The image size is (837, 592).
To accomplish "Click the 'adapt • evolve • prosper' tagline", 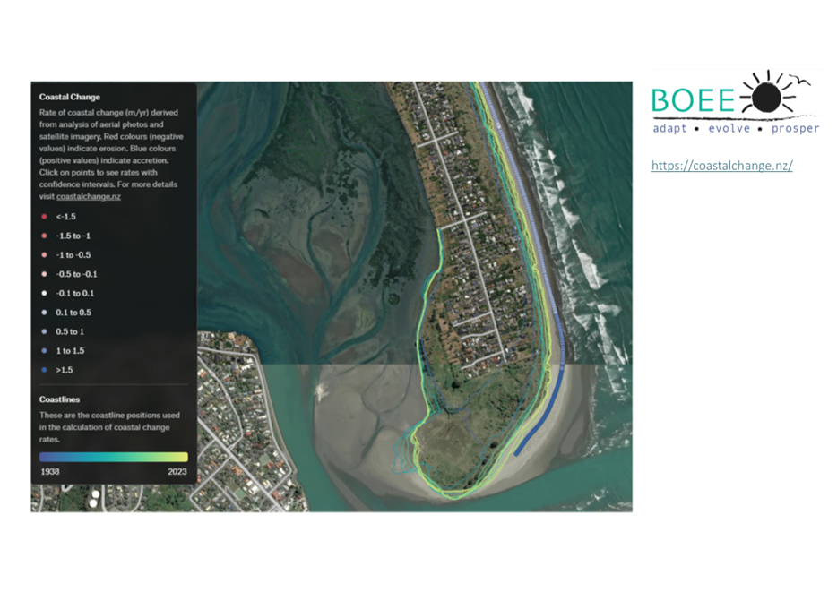I will [736, 129].
